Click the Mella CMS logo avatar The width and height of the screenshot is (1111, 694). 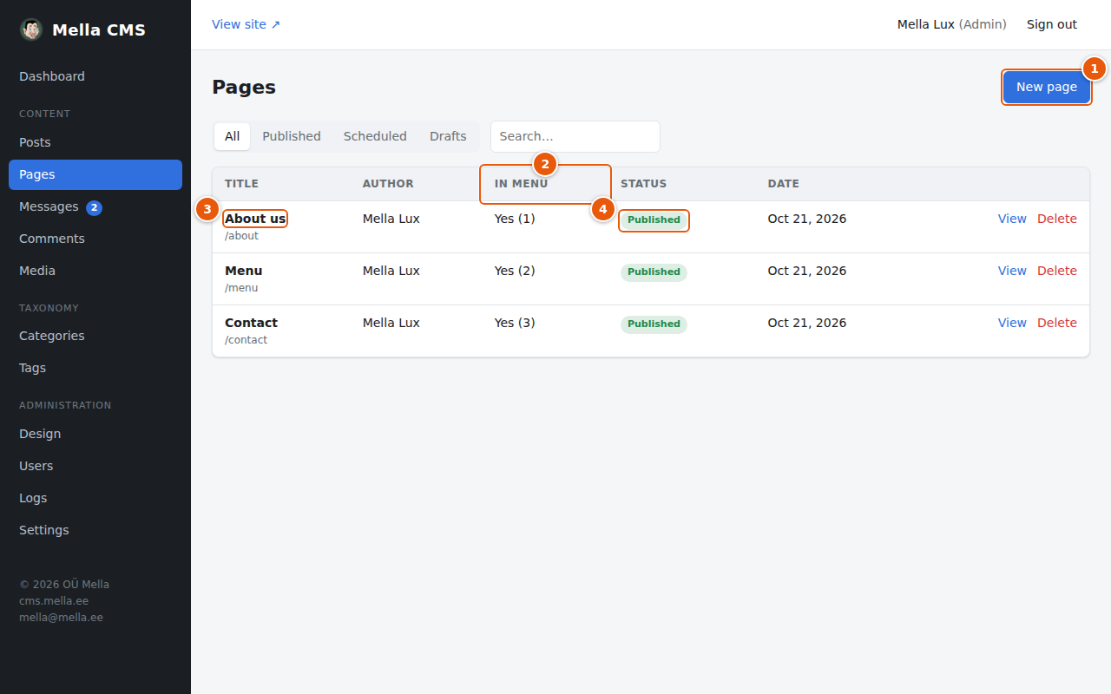tap(31, 29)
